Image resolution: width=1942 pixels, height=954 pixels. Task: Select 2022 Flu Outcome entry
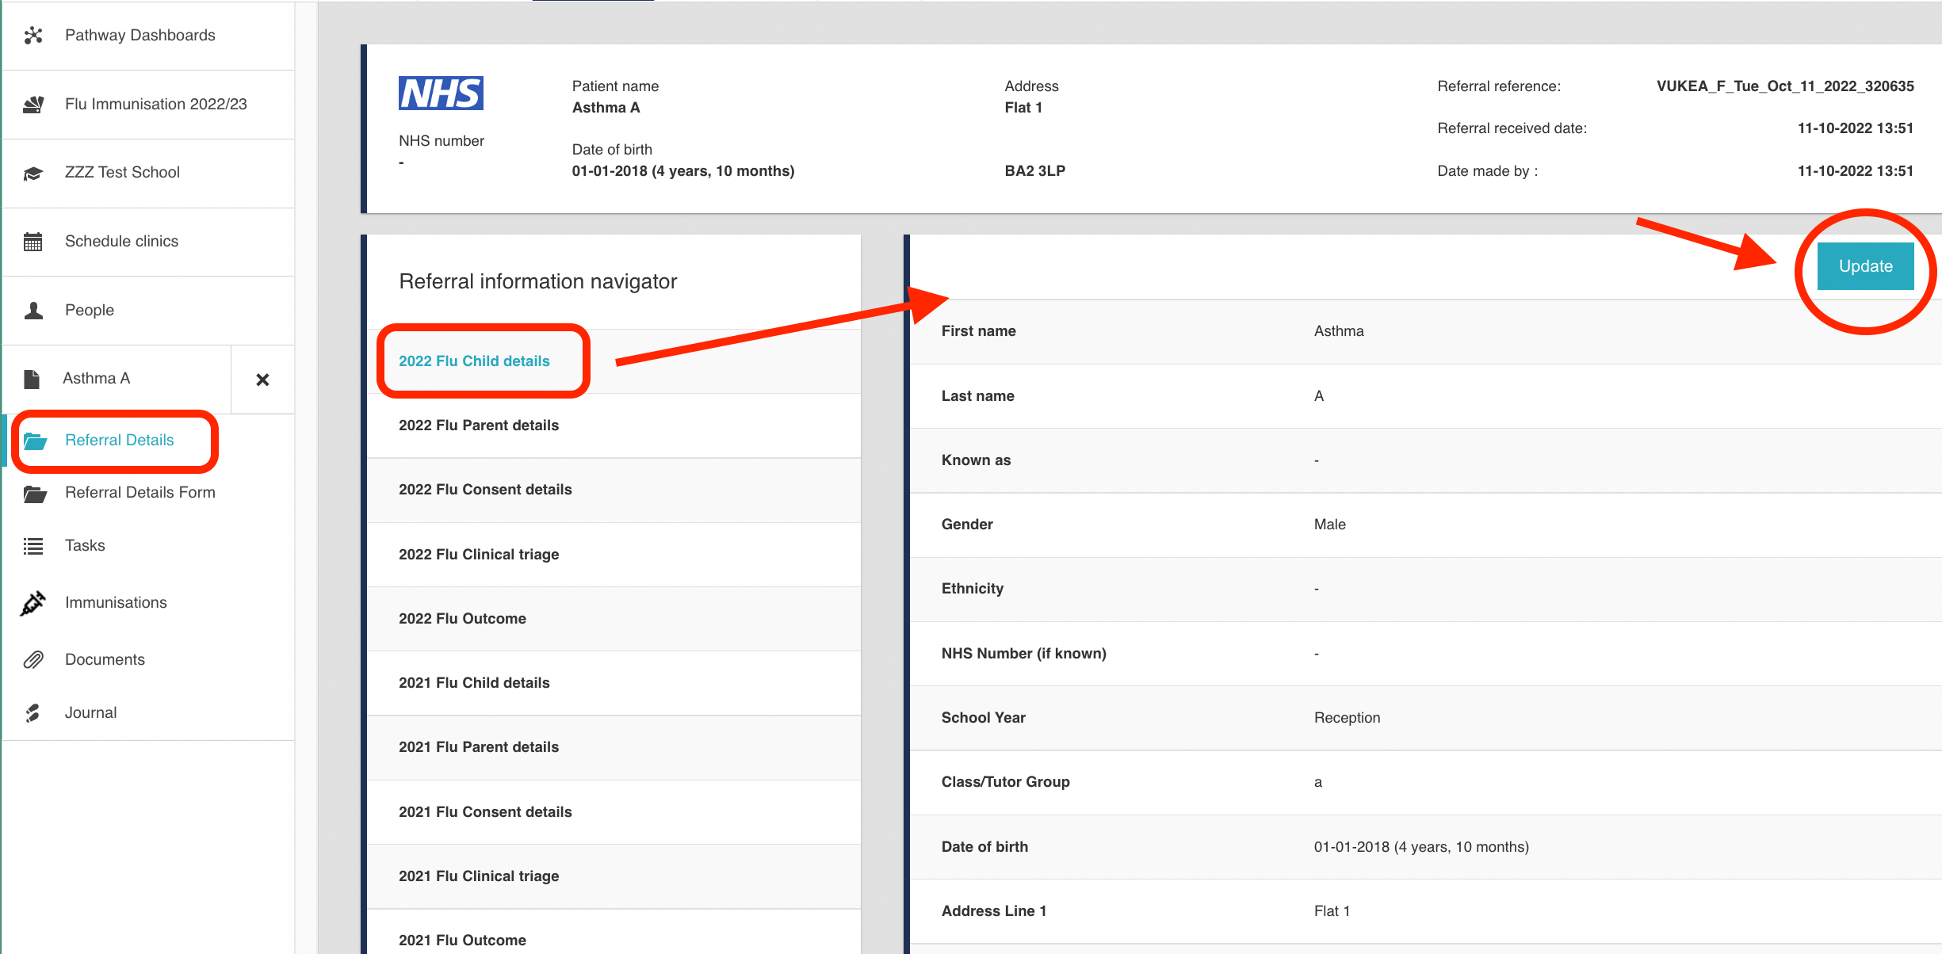[462, 619]
